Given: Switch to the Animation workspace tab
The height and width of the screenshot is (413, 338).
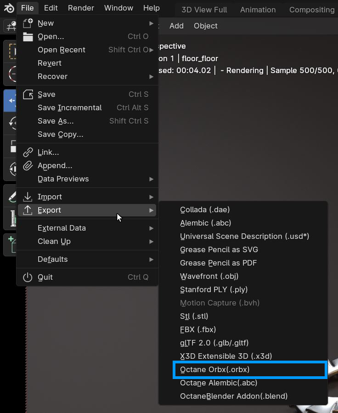Looking at the screenshot, I should 258,9.
